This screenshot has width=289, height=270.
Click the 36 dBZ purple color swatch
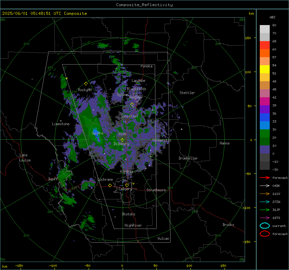tap(265, 109)
